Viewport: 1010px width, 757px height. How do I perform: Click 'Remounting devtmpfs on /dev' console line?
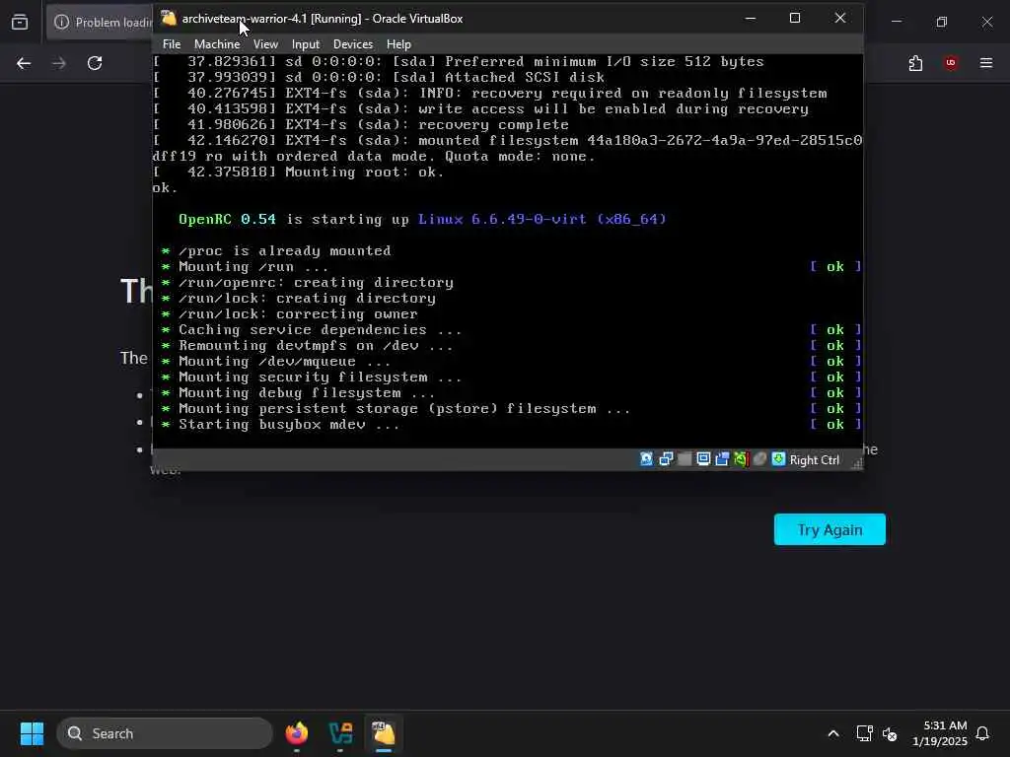(316, 346)
